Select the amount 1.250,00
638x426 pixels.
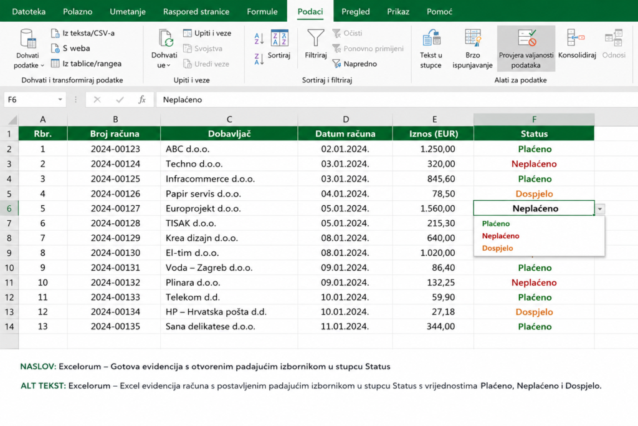click(x=433, y=149)
